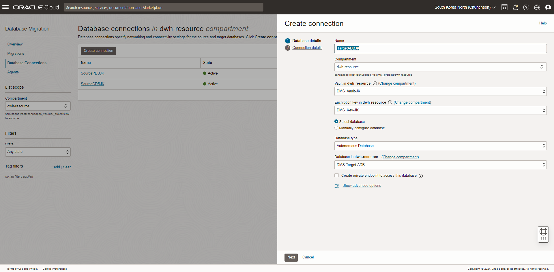Viewport: 554px width, 272px height.
Task: Click the Next button
Action: [x=291, y=257]
